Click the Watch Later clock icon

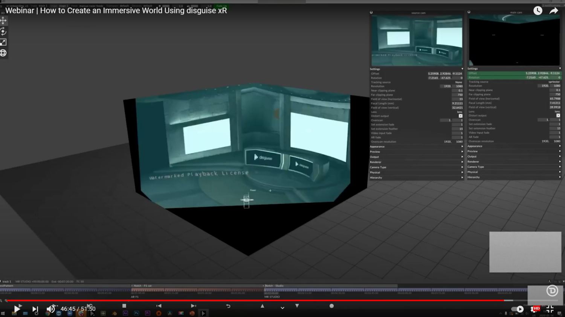[538, 11]
